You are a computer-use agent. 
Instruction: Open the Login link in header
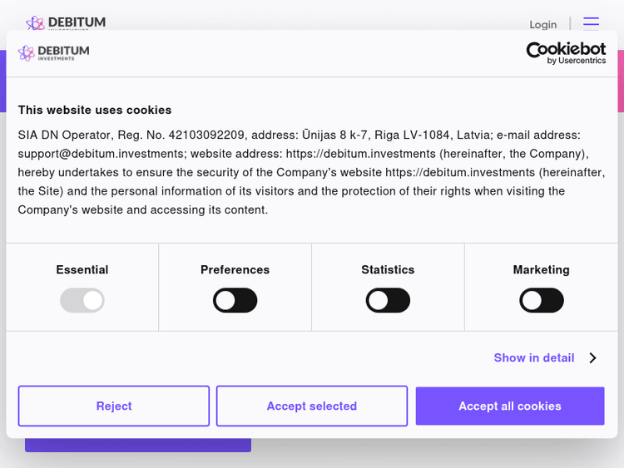pyautogui.click(x=543, y=25)
